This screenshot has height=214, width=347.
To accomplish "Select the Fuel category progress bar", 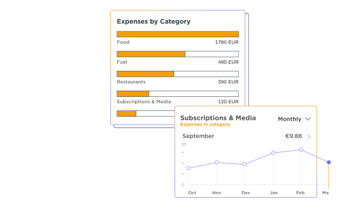I will pyautogui.click(x=177, y=54).
